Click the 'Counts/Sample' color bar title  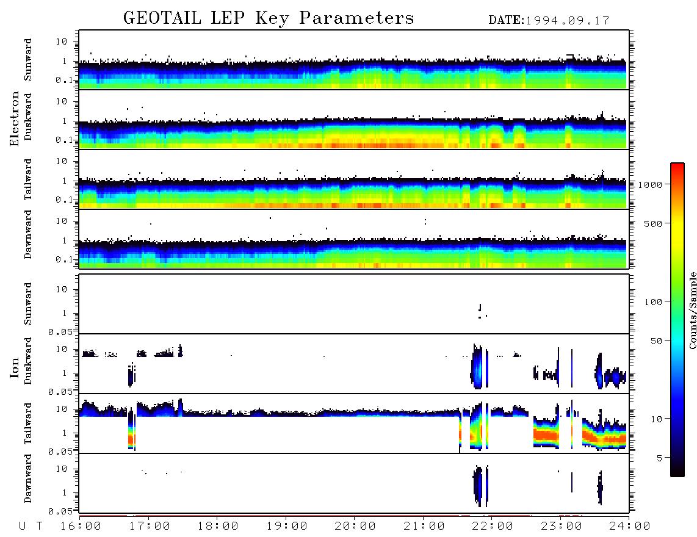(x=692, y=310)
